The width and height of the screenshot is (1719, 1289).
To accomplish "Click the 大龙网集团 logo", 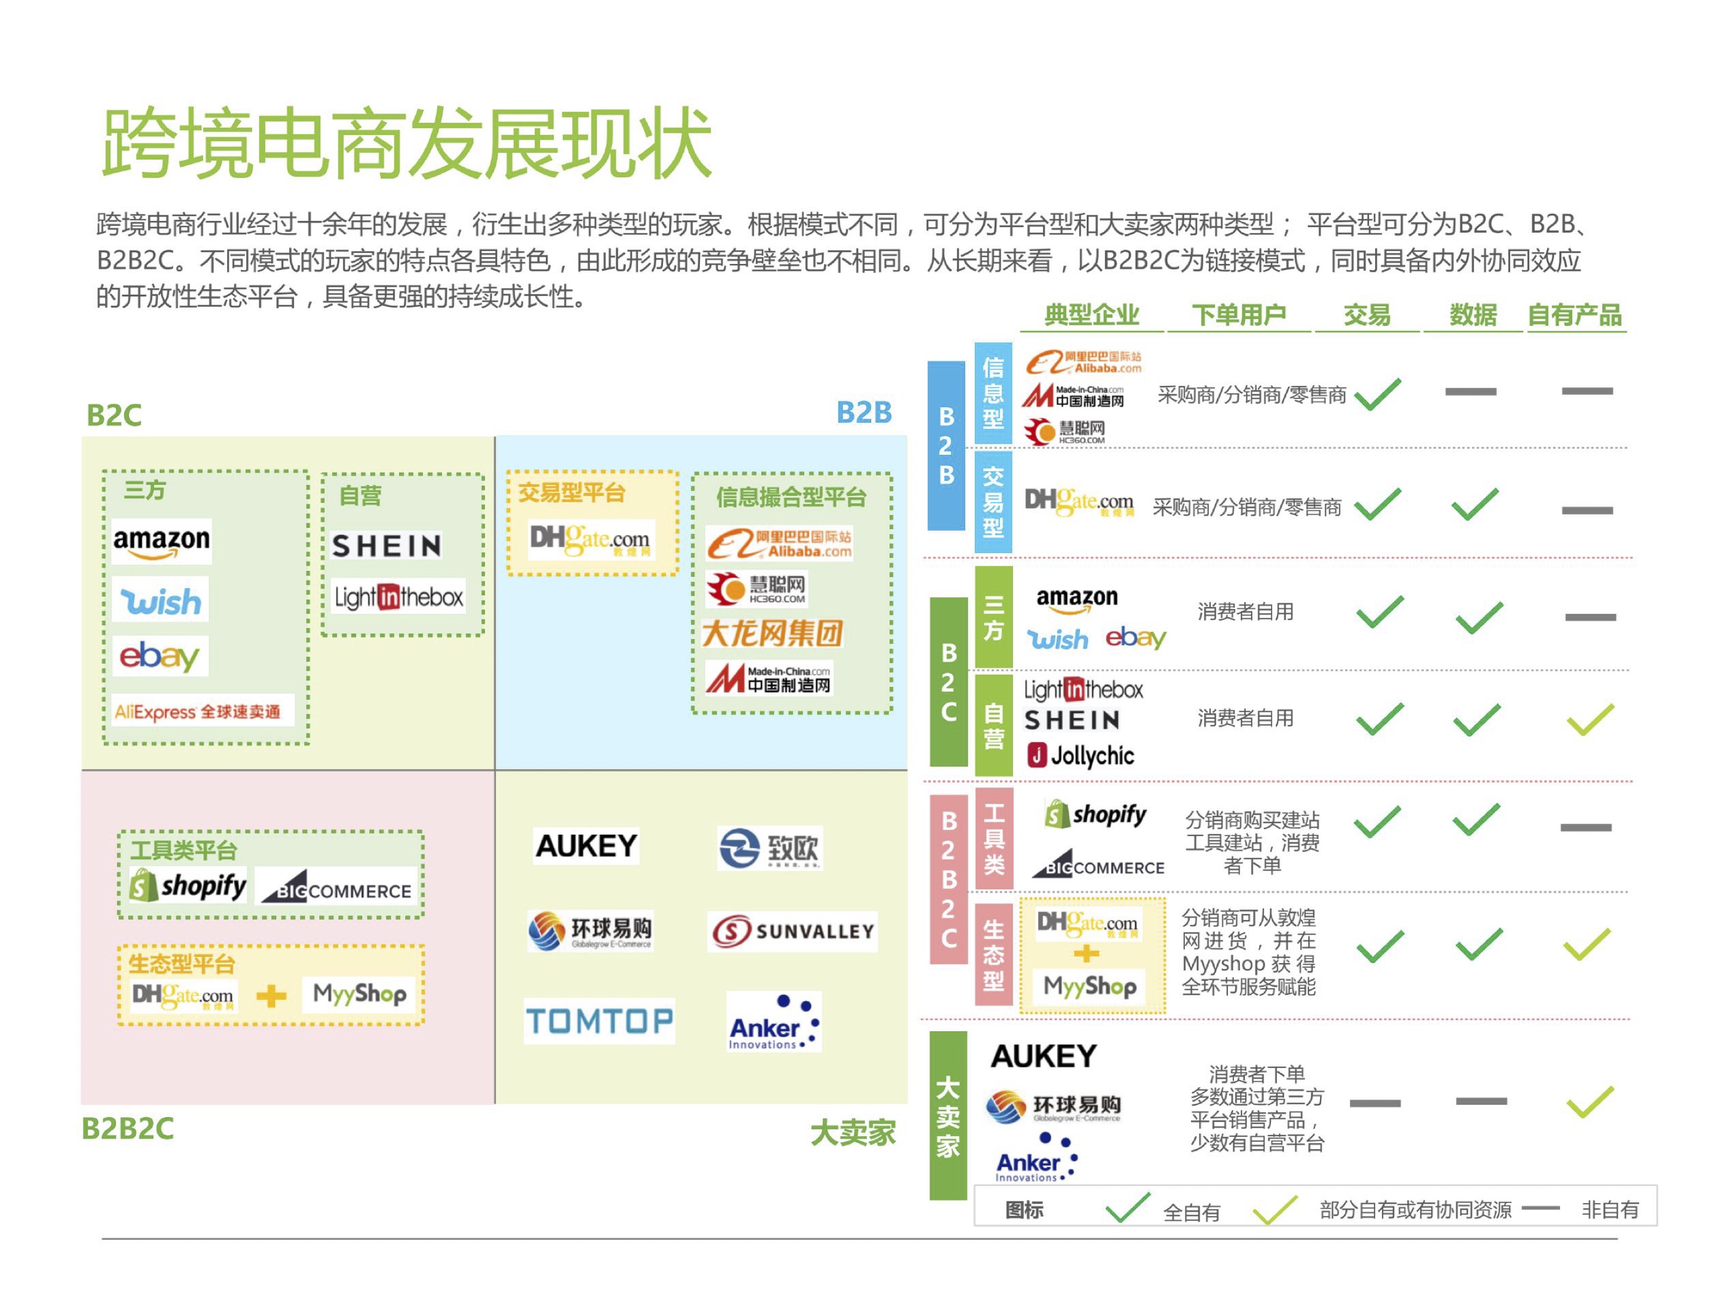I will [x=772, y=633].
